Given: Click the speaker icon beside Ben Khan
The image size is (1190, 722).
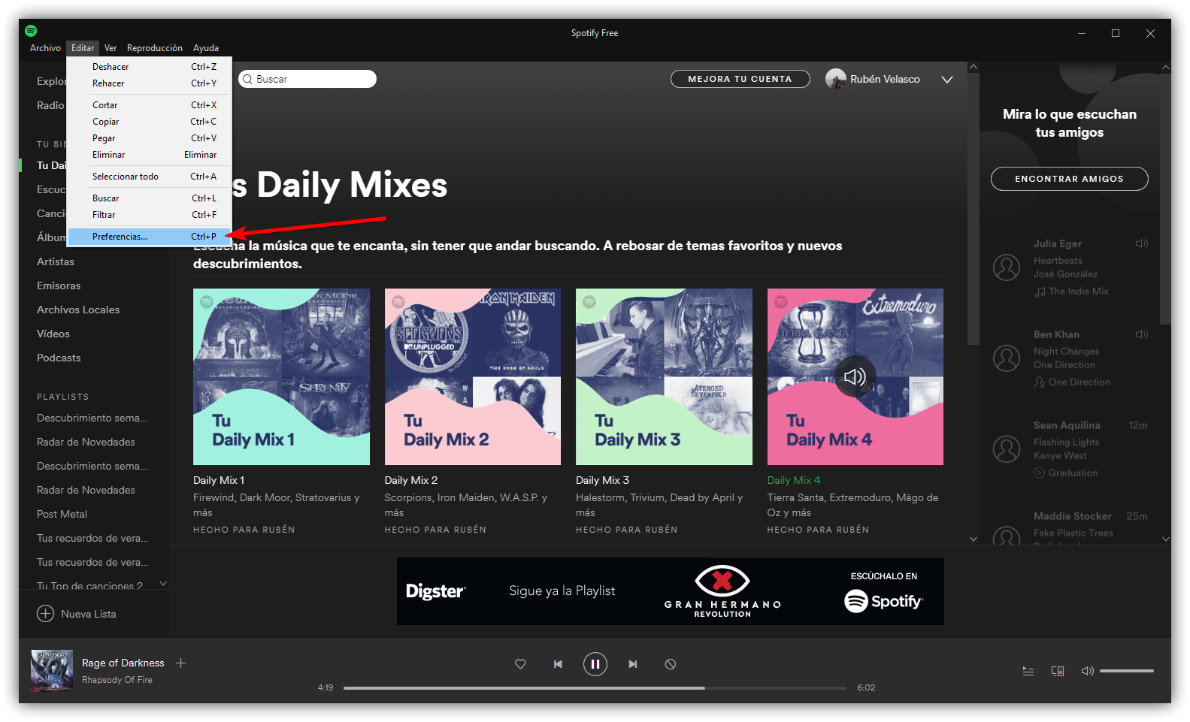Looking at the screenshot, I should click(1142, 334).
